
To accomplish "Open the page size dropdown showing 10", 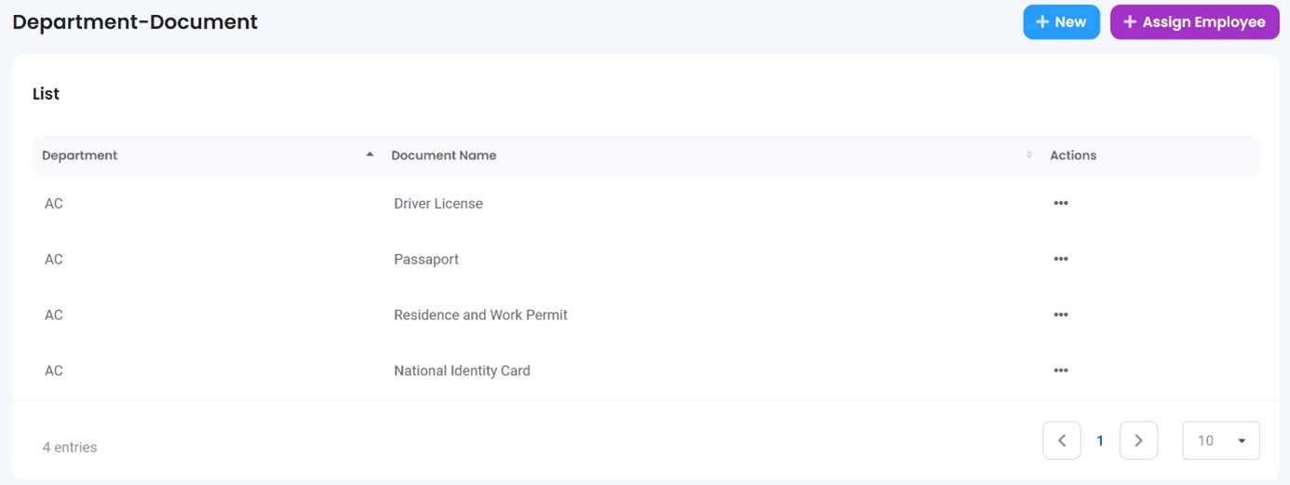I will click(1220, 440).
